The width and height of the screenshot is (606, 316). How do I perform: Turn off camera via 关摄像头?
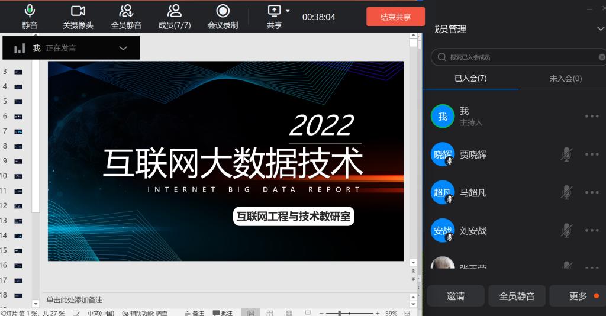78,17
